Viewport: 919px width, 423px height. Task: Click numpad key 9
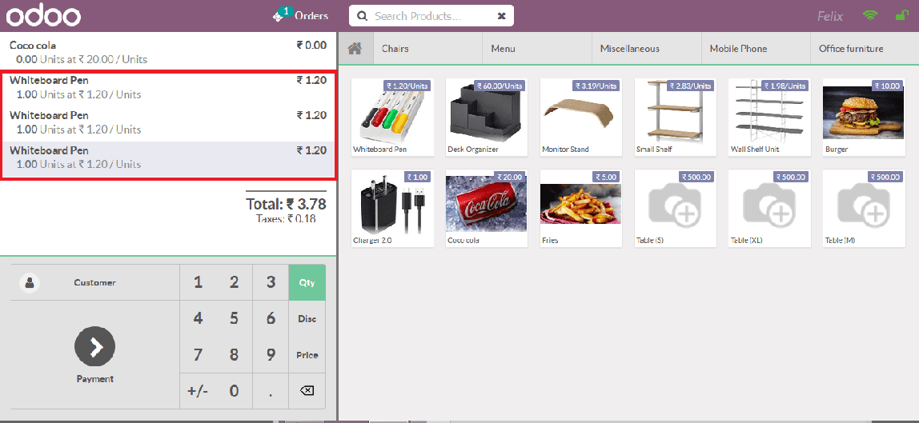point(271,355)
